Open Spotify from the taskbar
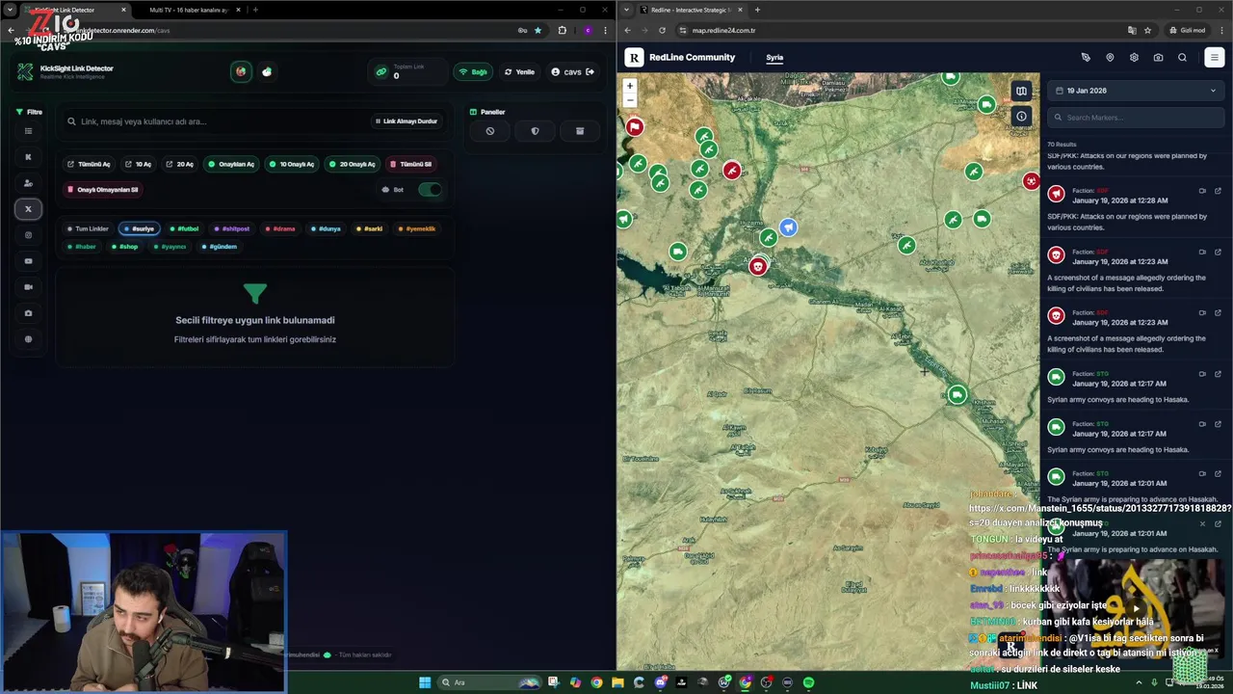 [x=808, y=682]
